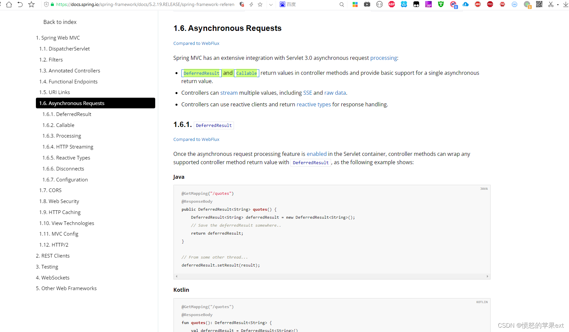Open the four-color grid apps icon

pos(355,4)
